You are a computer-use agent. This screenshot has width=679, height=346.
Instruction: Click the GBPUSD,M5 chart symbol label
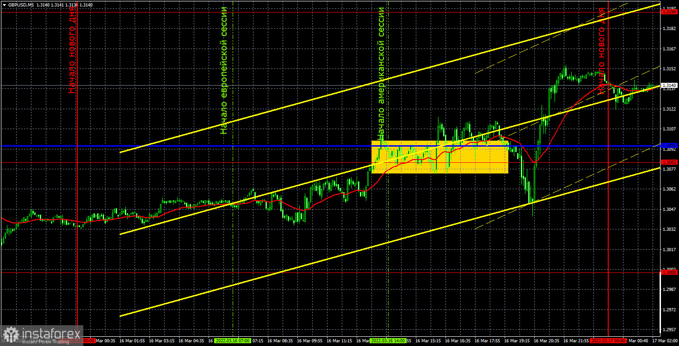[x=21, y=5]
